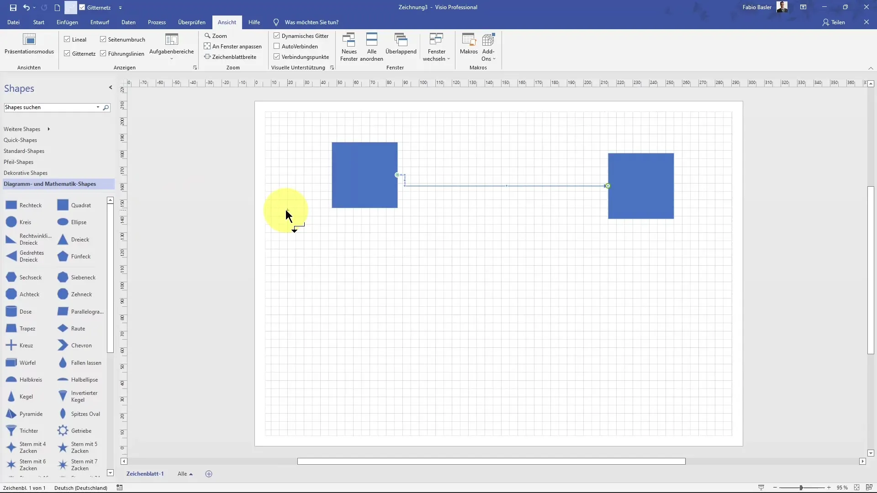Switch to the Einfügen tab

[x=67, y=22]
